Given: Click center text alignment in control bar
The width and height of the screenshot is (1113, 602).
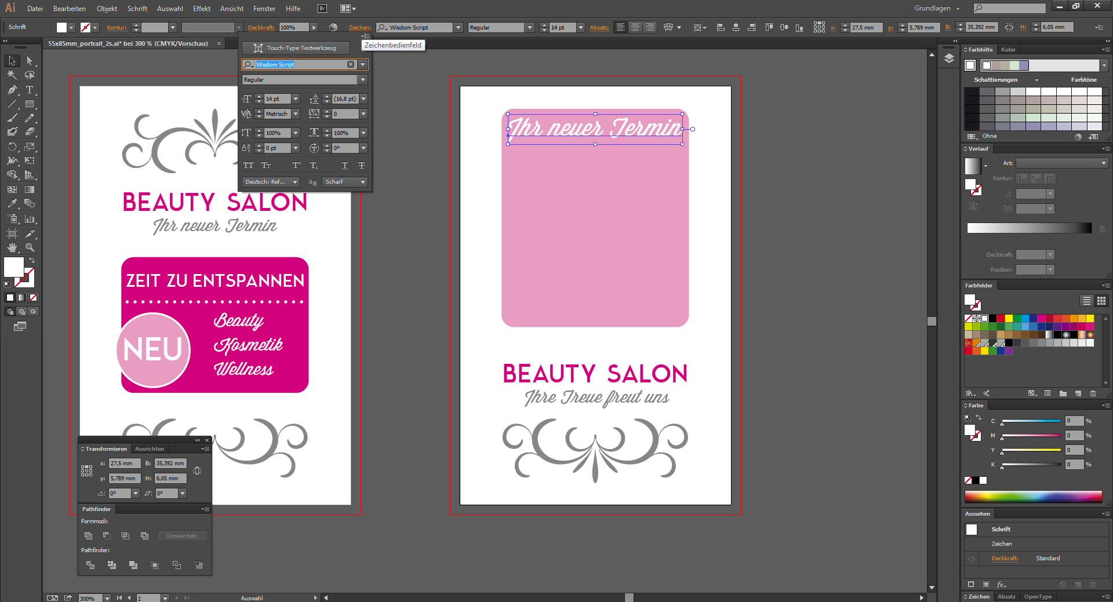Looking at the screenshot, I should coord(635,27).
